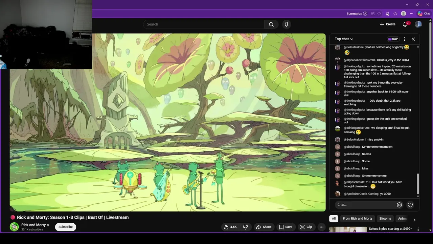This screenshot has width=433, height=244.
Task: Save the video to a playlist
Action: (286, 227)
